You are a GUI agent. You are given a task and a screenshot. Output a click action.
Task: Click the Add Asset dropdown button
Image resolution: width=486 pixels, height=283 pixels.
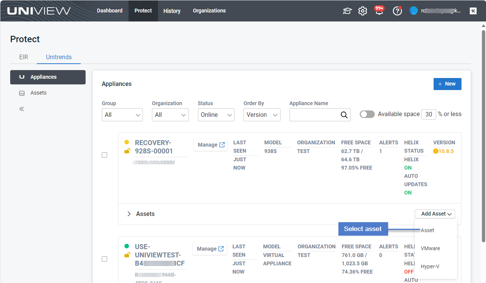[x=435, y=214]
